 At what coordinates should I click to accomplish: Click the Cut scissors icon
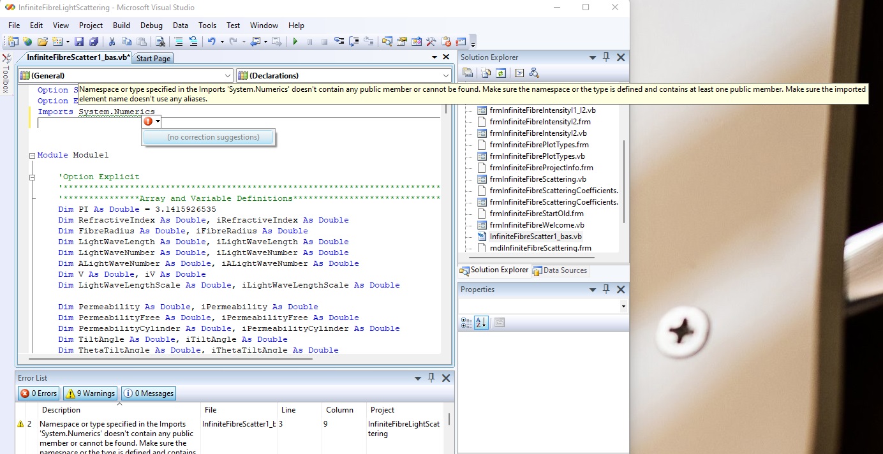point(112,41)
